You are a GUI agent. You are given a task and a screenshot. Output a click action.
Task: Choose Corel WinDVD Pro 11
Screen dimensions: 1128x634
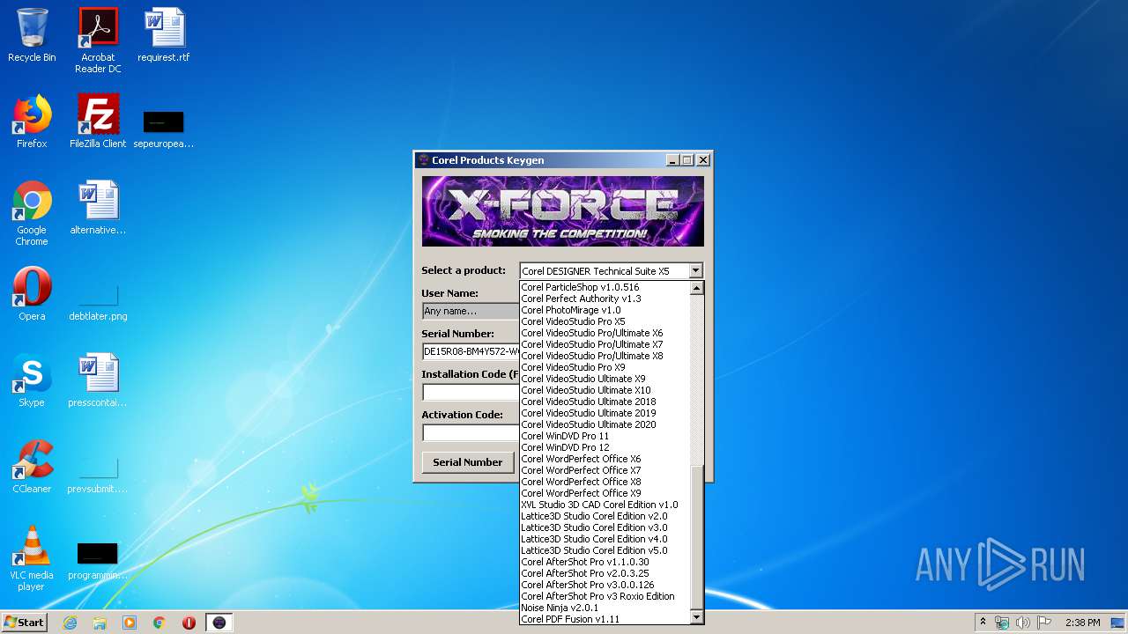(x=605, y=436)
